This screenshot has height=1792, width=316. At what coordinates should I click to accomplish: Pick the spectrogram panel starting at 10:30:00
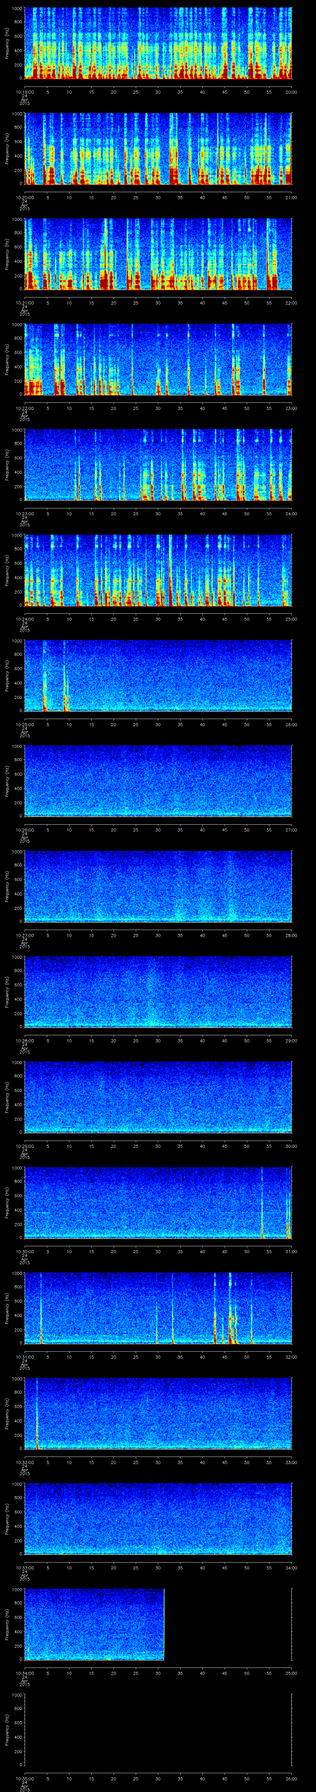[158, 1203]
